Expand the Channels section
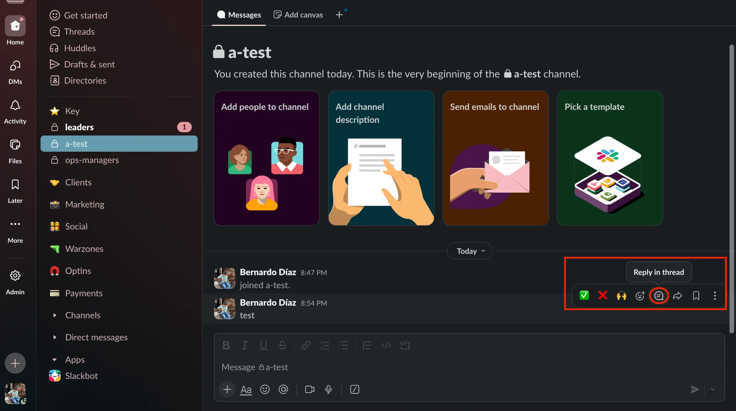736x411 pixels. 55,315
